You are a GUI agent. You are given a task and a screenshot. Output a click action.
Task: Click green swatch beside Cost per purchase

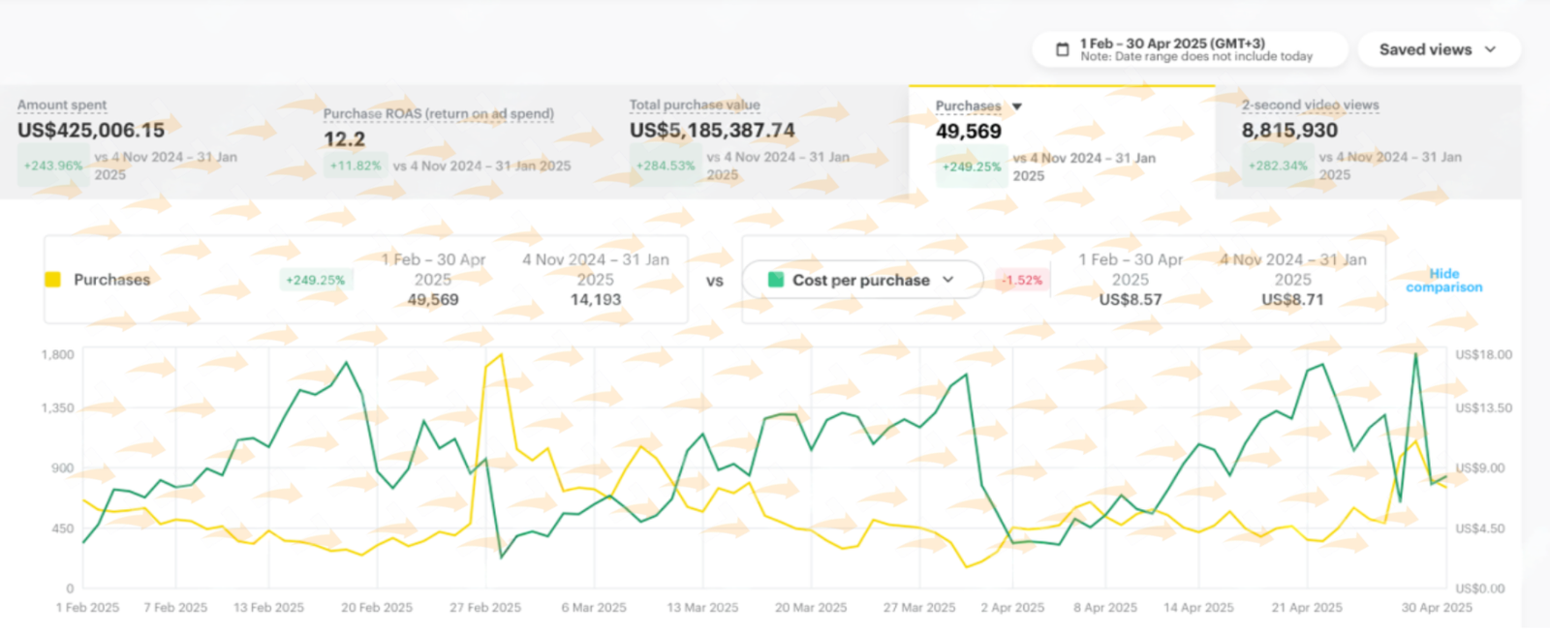point(775,280)
